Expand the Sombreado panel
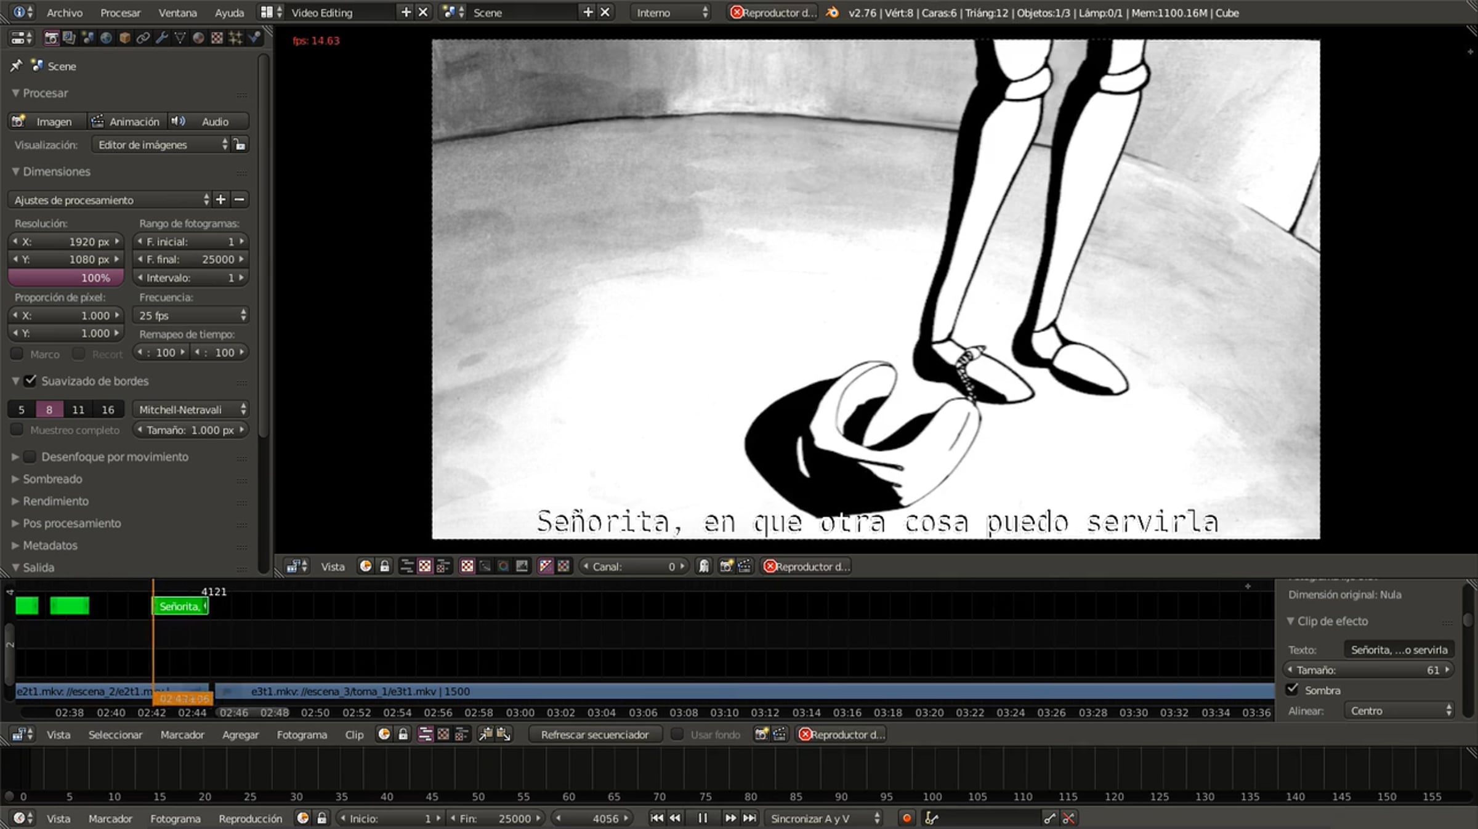This screenshot has height=829, width=1478. 52,479
